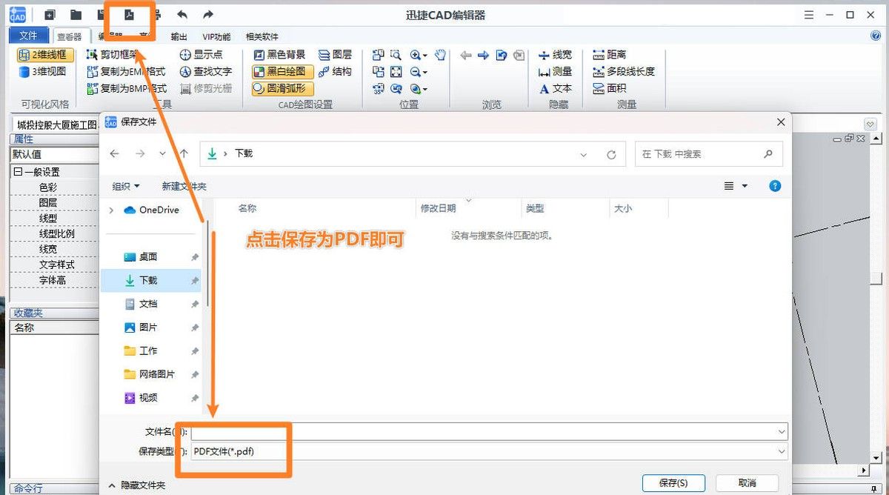Expand the OneDrive sidebar entry
Image resolution: width=889 pixels, height=495 pixels.
pyautogui.click(x=112, y=210)
